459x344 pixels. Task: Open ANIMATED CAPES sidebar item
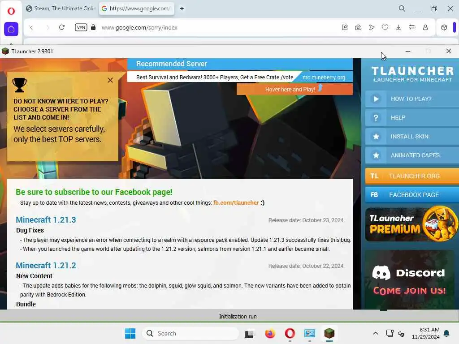[x=412, y=155]
